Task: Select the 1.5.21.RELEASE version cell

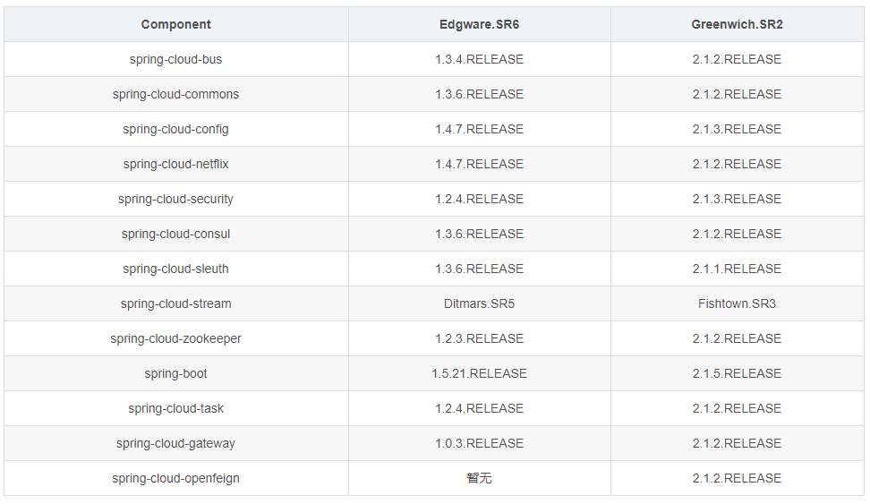Action: (479, 373)
